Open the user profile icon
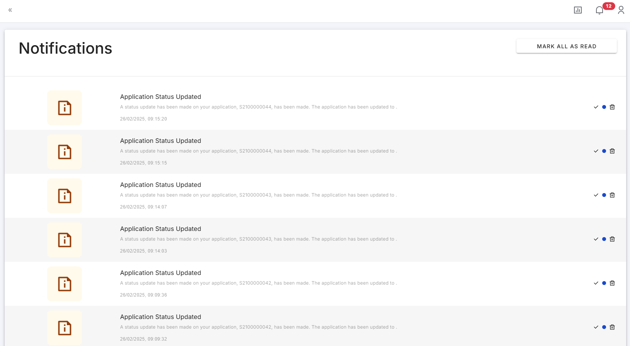 coord(621,10)
